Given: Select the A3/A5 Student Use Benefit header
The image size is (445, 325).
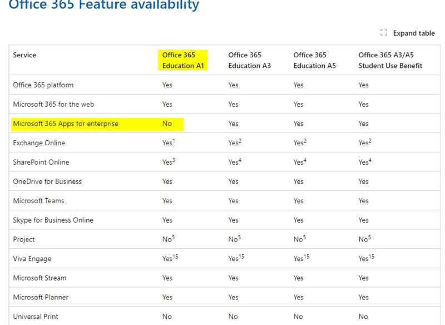Looking at the screenshot, I should click(x=390, y=60).
